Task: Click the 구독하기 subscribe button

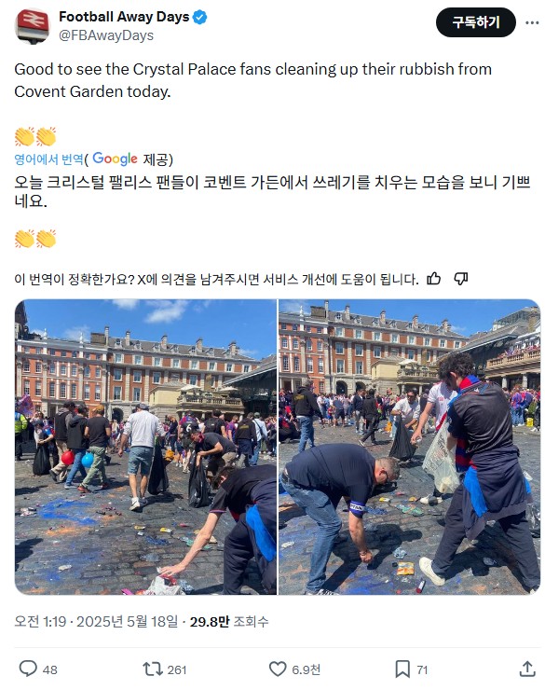Action: pyautogui.click(x=475, y=22)
